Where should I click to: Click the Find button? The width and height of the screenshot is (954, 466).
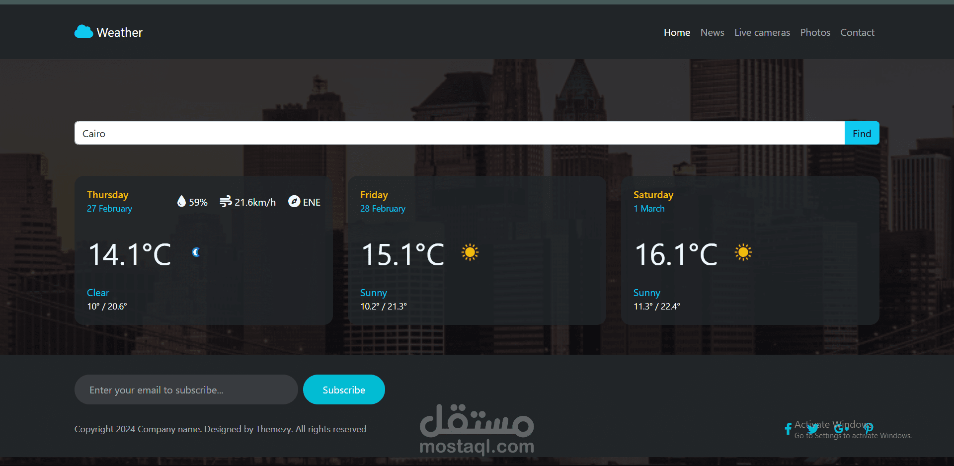pyautogui.click(x=862, y=133)
